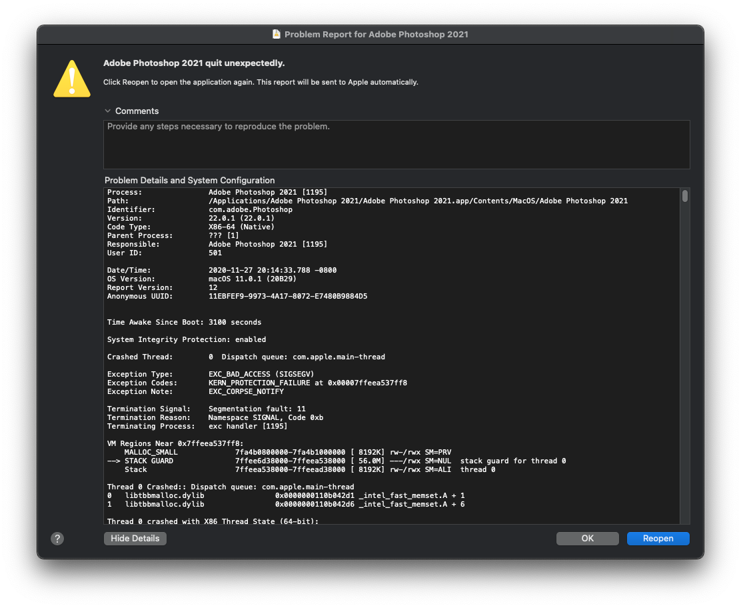Click the 'Process: Adobe Photoshop 2021 [1195]' line
This screenshot has height=608, width=741.
[x=217, y=193]
